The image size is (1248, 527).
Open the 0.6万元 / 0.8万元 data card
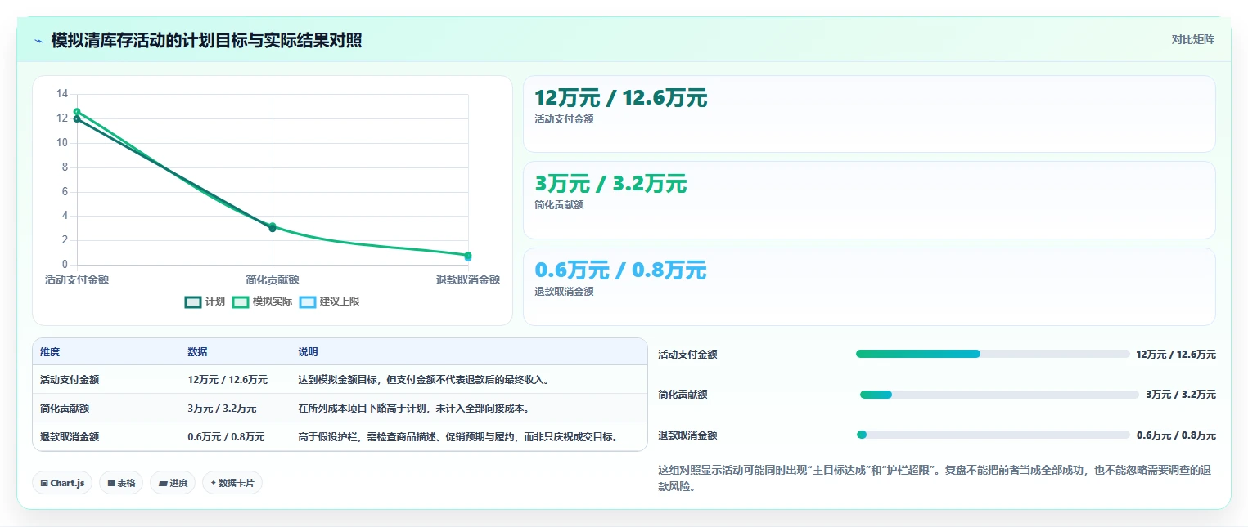(869, 287)
